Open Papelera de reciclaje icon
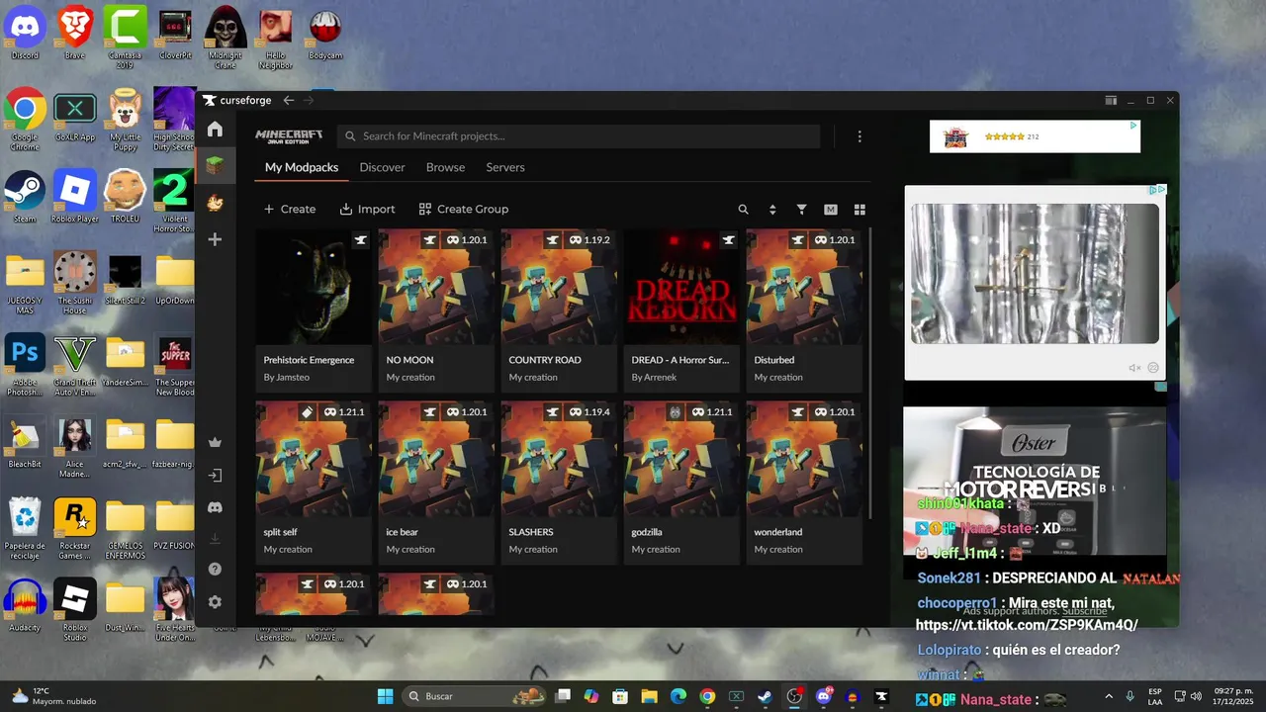 [25, 529]
